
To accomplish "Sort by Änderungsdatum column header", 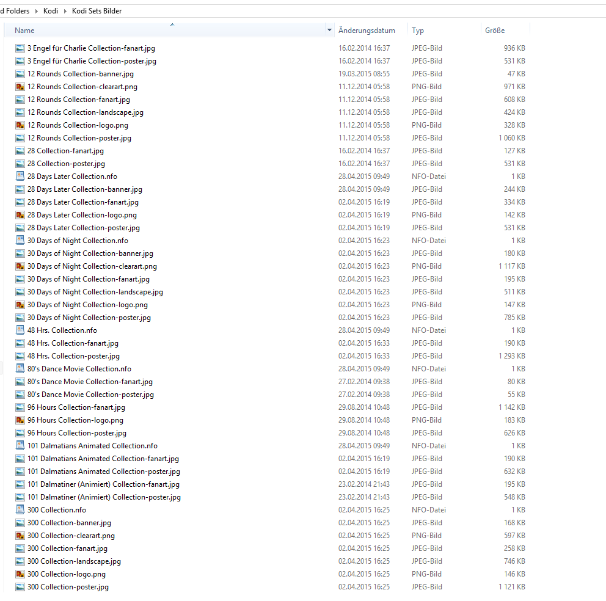I will tap(367, 30).
